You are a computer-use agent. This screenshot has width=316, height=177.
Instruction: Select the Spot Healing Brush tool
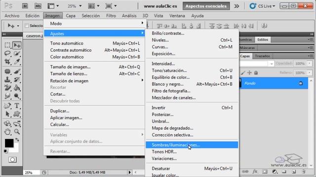pyautogui.click(x=7, y=71)
